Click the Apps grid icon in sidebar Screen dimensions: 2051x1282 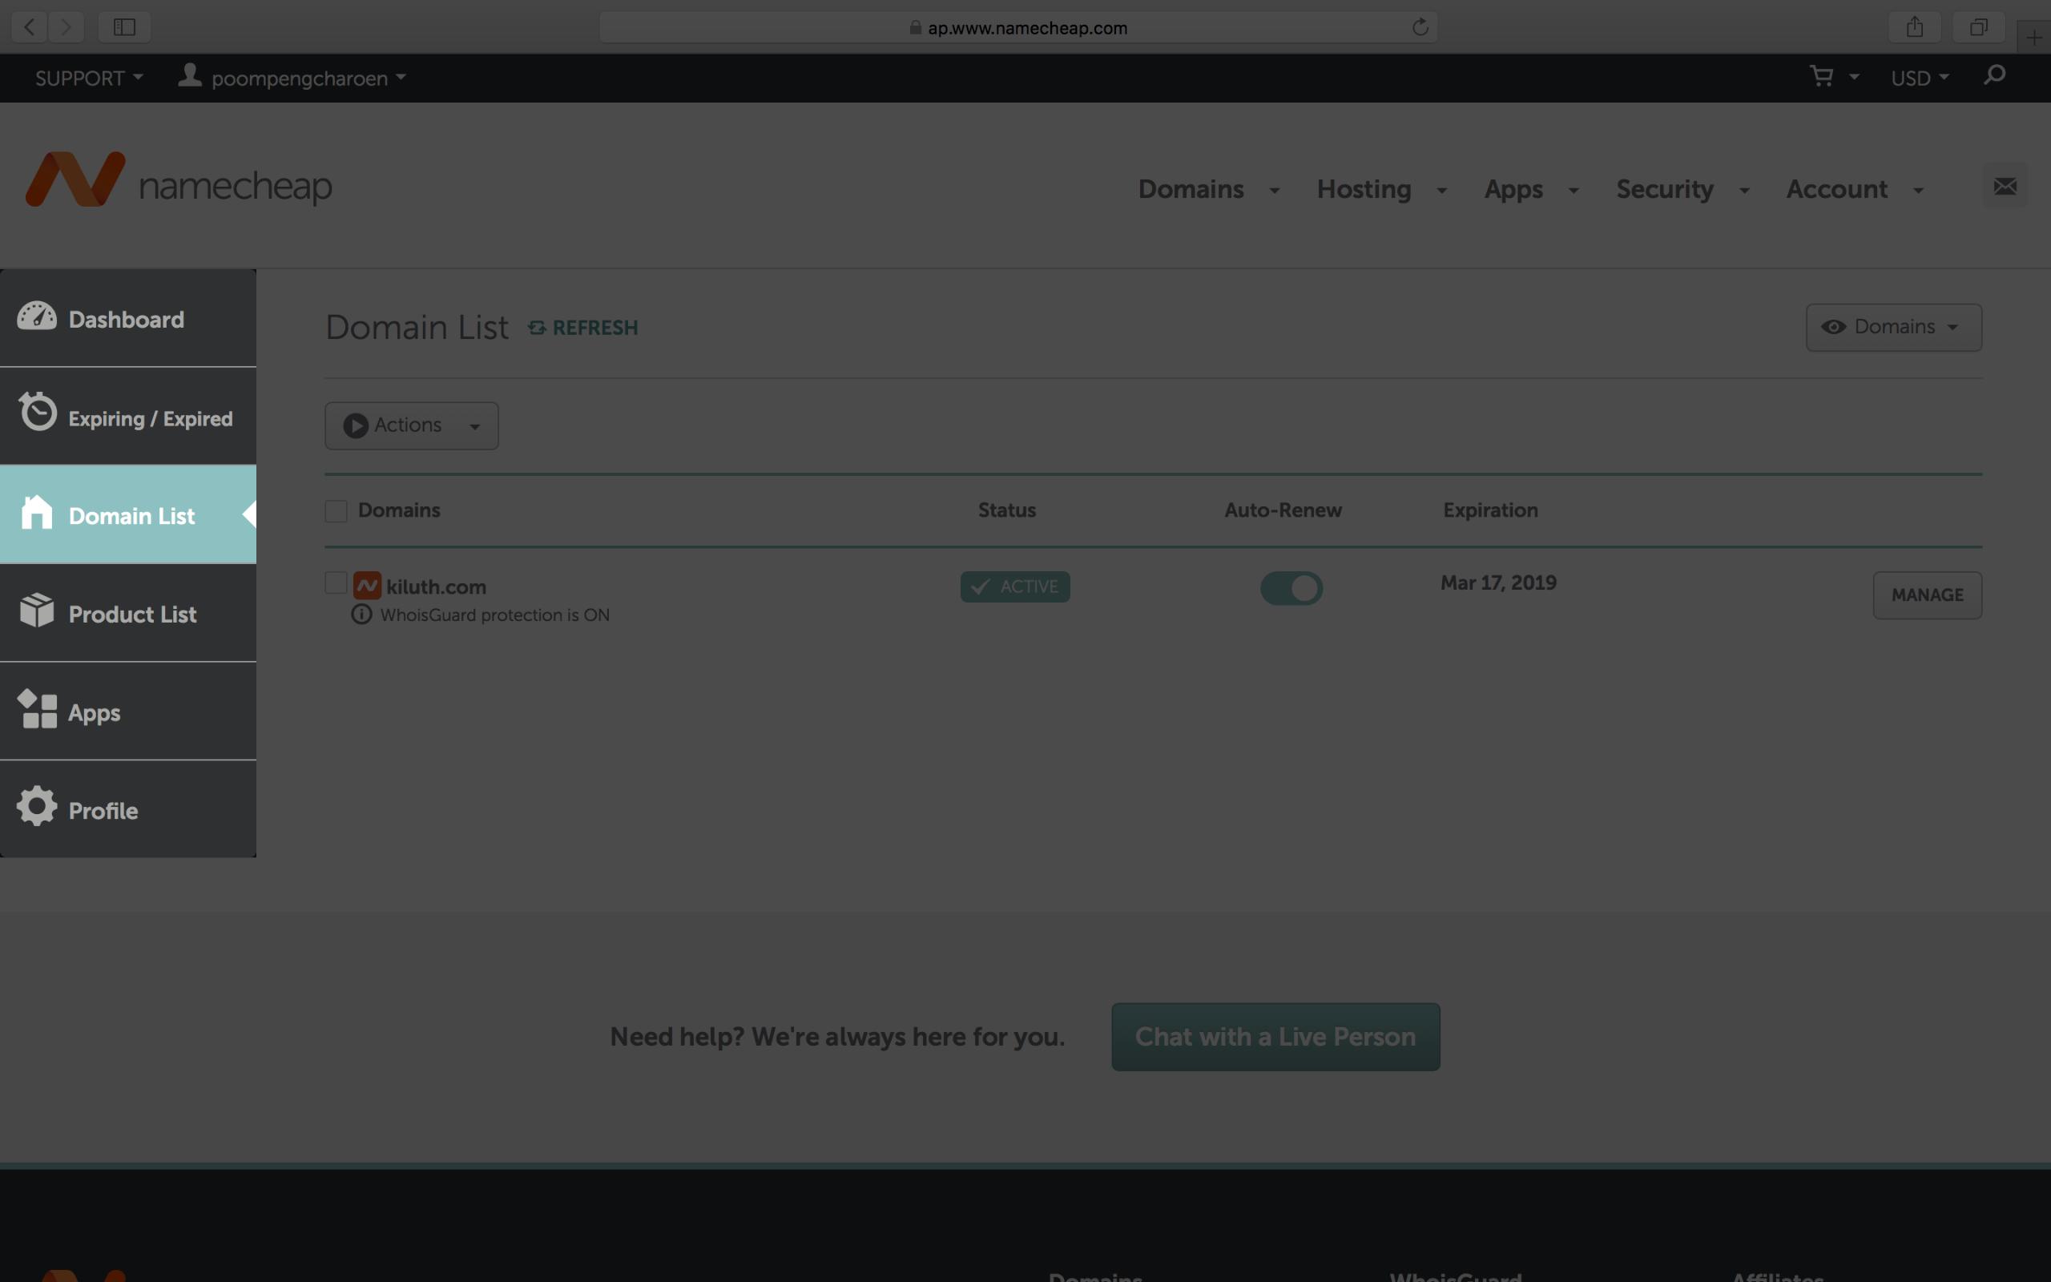[x=38, y=709]
